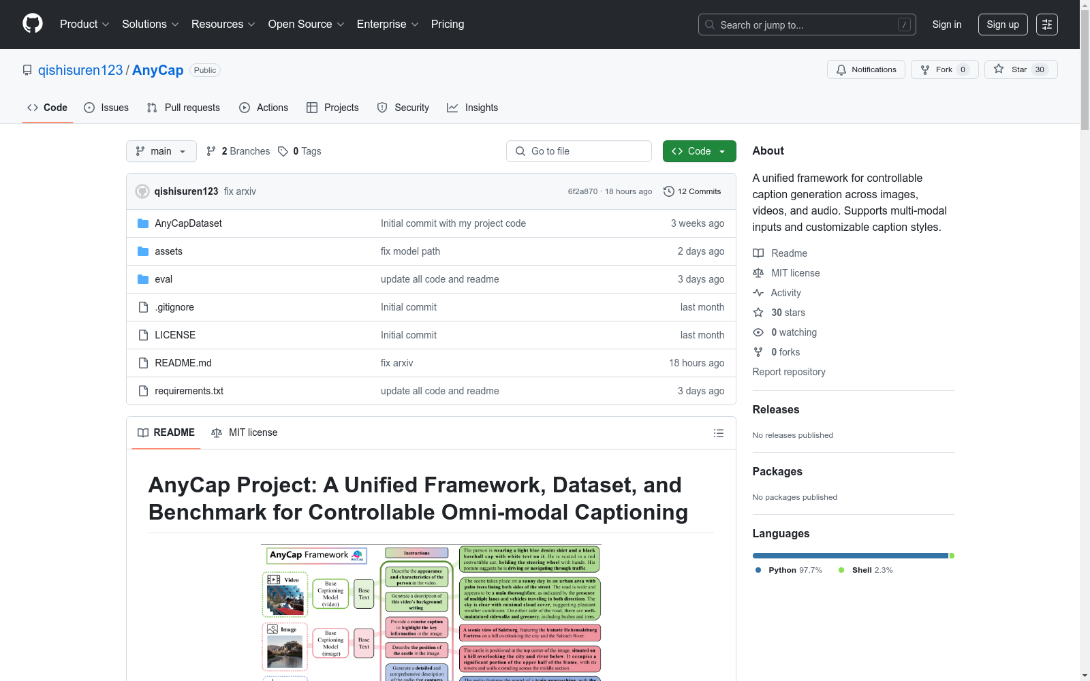This screenshot has width=1090, height=681.
Task: Open the assets folder
Action: tap(169, 251)
